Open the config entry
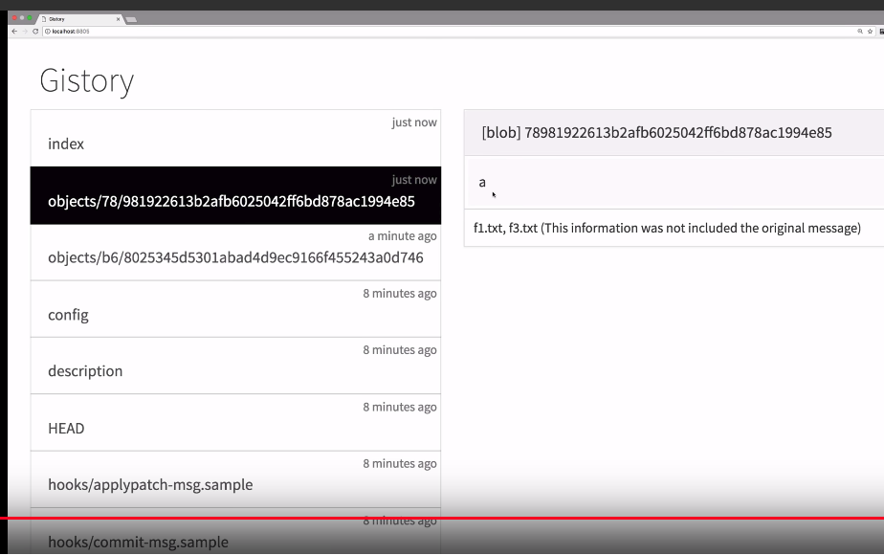This screenshot has width=884, height=555. click(235, 309)
